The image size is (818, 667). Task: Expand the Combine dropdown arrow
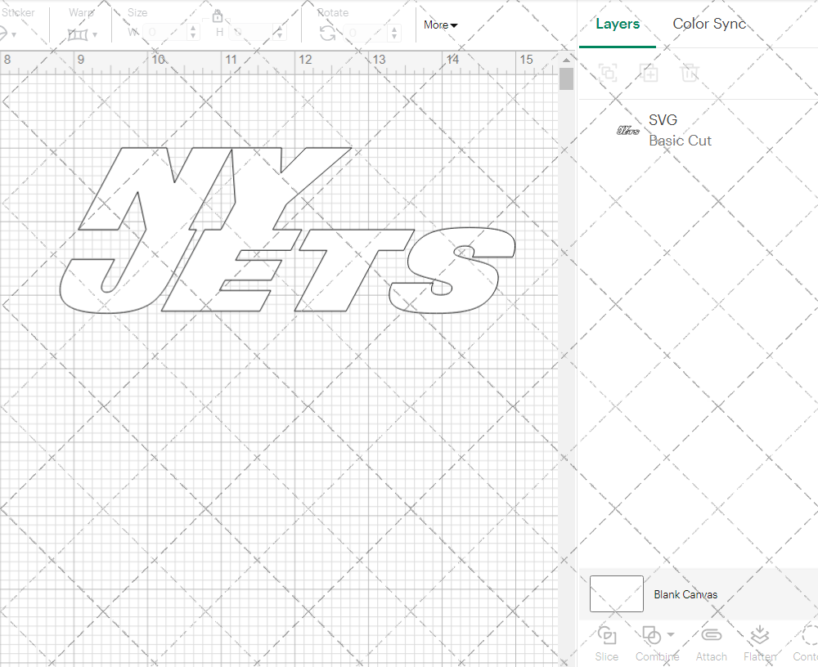[x=671, y=634]
